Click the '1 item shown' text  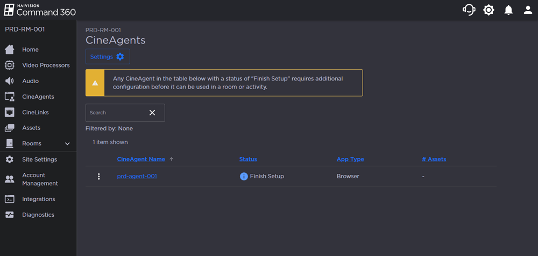tap(110, 142)
